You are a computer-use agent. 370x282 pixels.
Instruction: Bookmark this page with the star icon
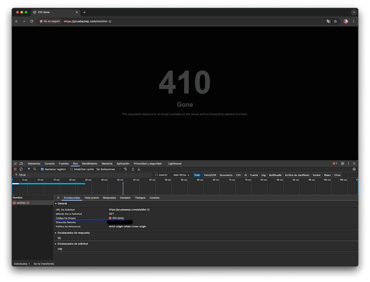click(x=335, y=21)
